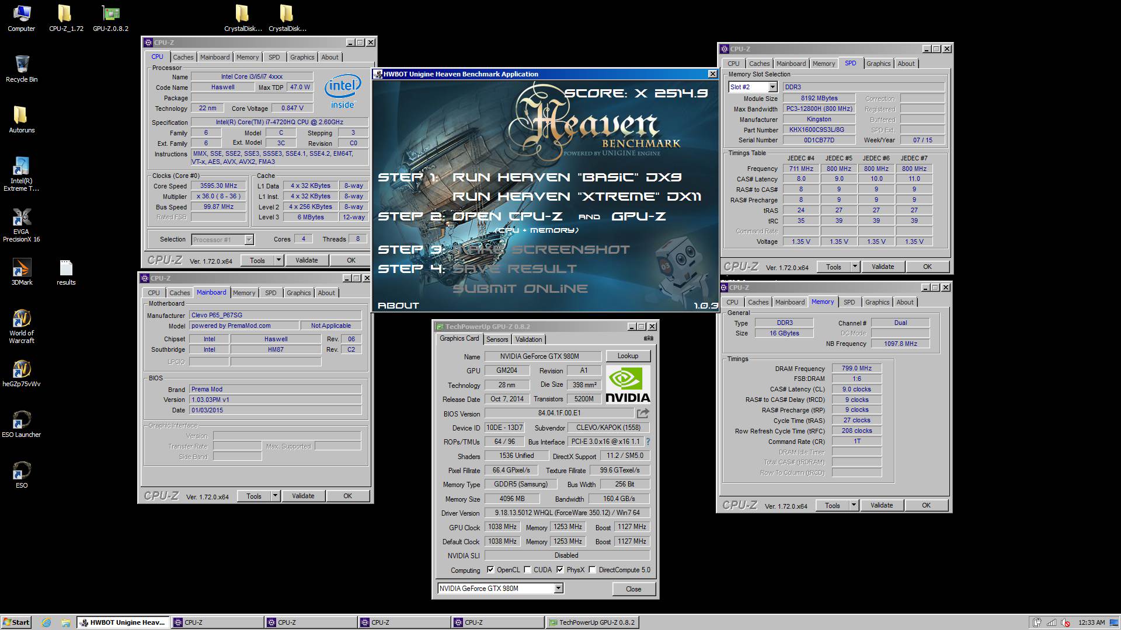Screen dimensions: 1121x630
Task: Switch to SPD tab in Memory window
Action: point(849,302)
